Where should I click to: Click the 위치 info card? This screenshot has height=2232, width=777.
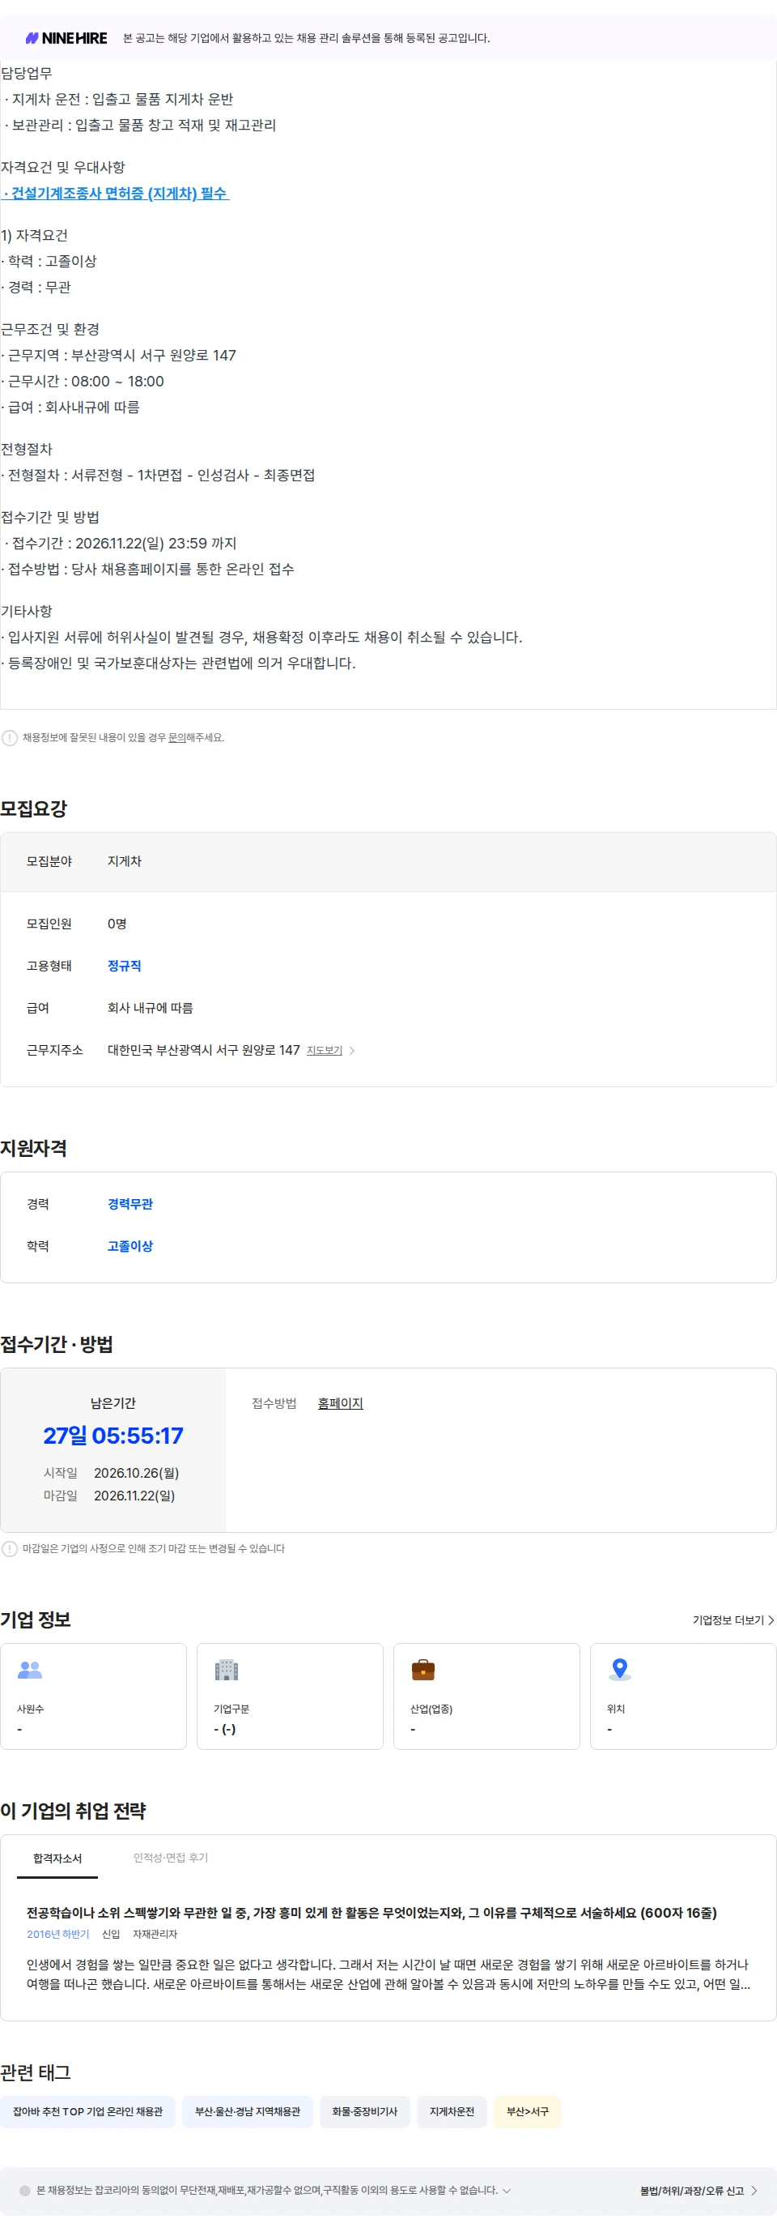[x=682, y=1696]
